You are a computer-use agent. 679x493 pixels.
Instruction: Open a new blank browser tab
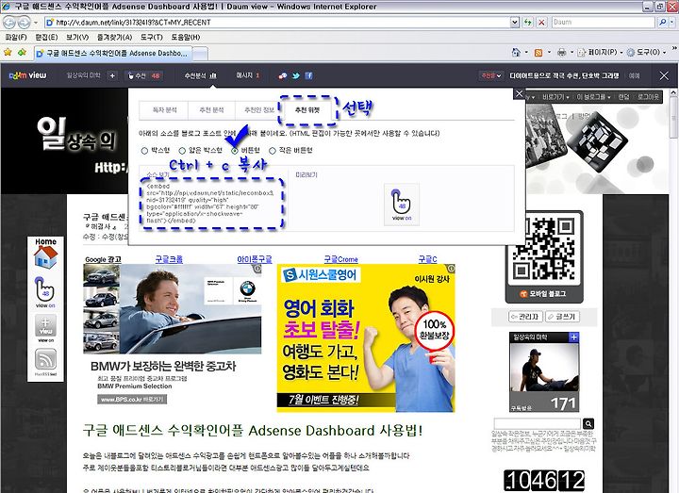200,54
